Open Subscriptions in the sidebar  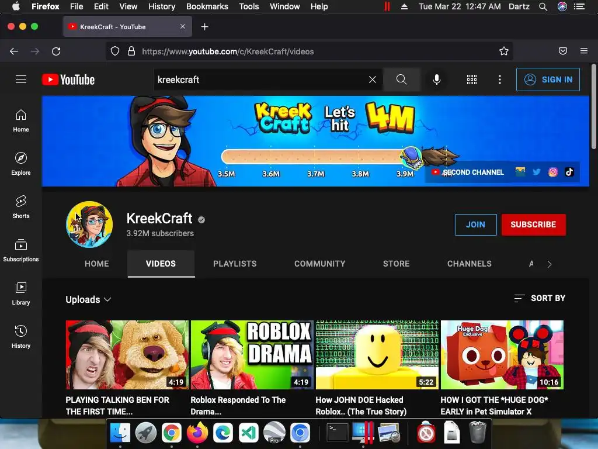[21, 250]
